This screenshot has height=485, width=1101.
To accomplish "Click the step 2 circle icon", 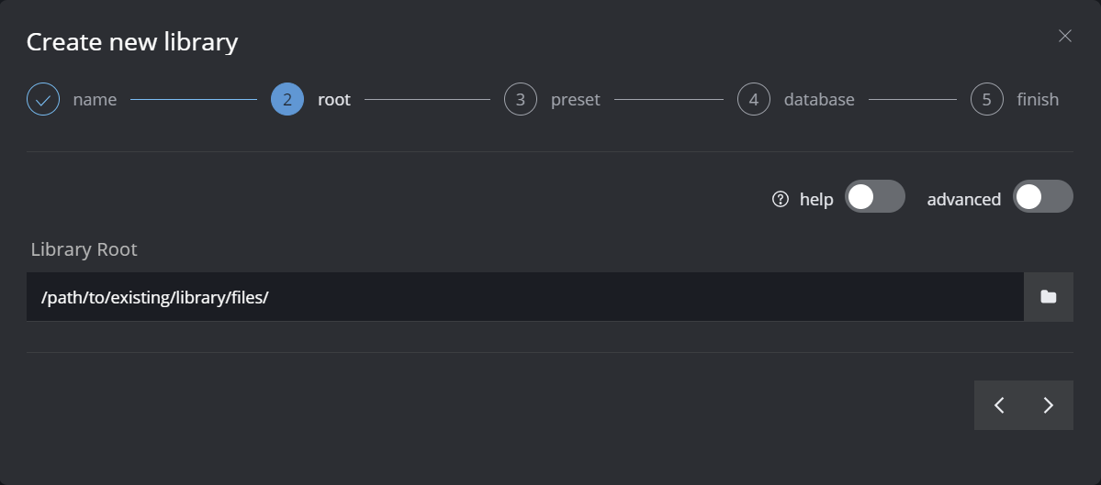I will click(x=287, y=99).
